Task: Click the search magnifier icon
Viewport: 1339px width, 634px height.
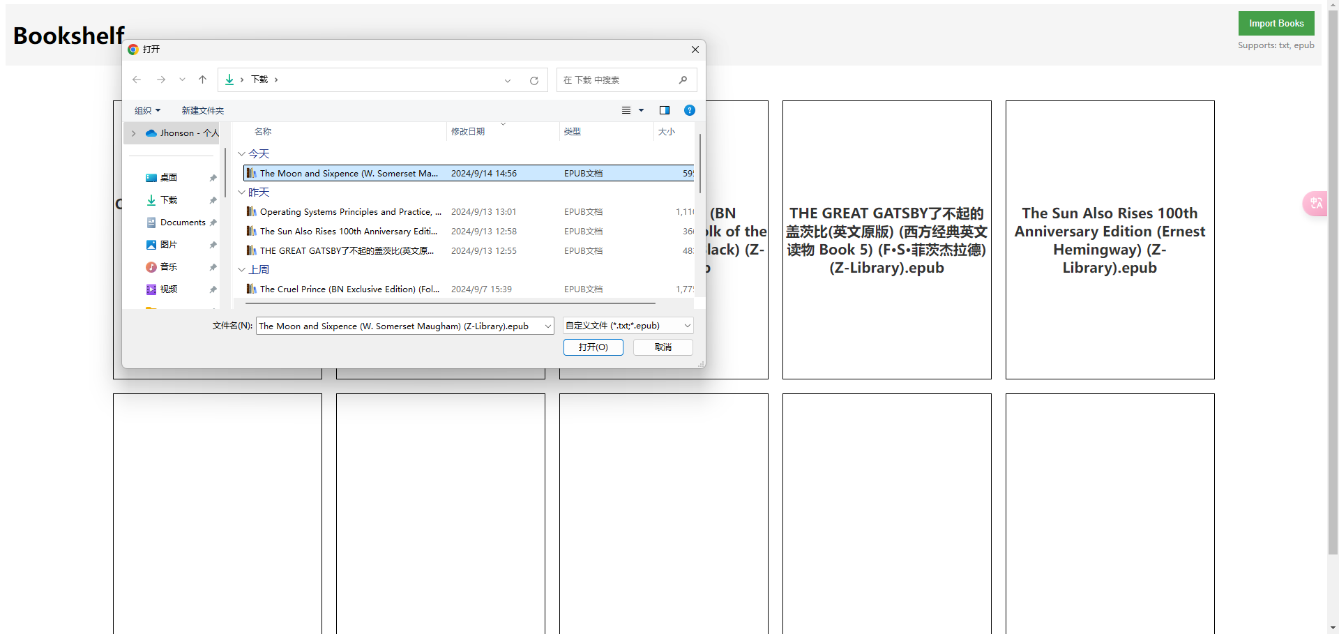Action: coord(683,80)
